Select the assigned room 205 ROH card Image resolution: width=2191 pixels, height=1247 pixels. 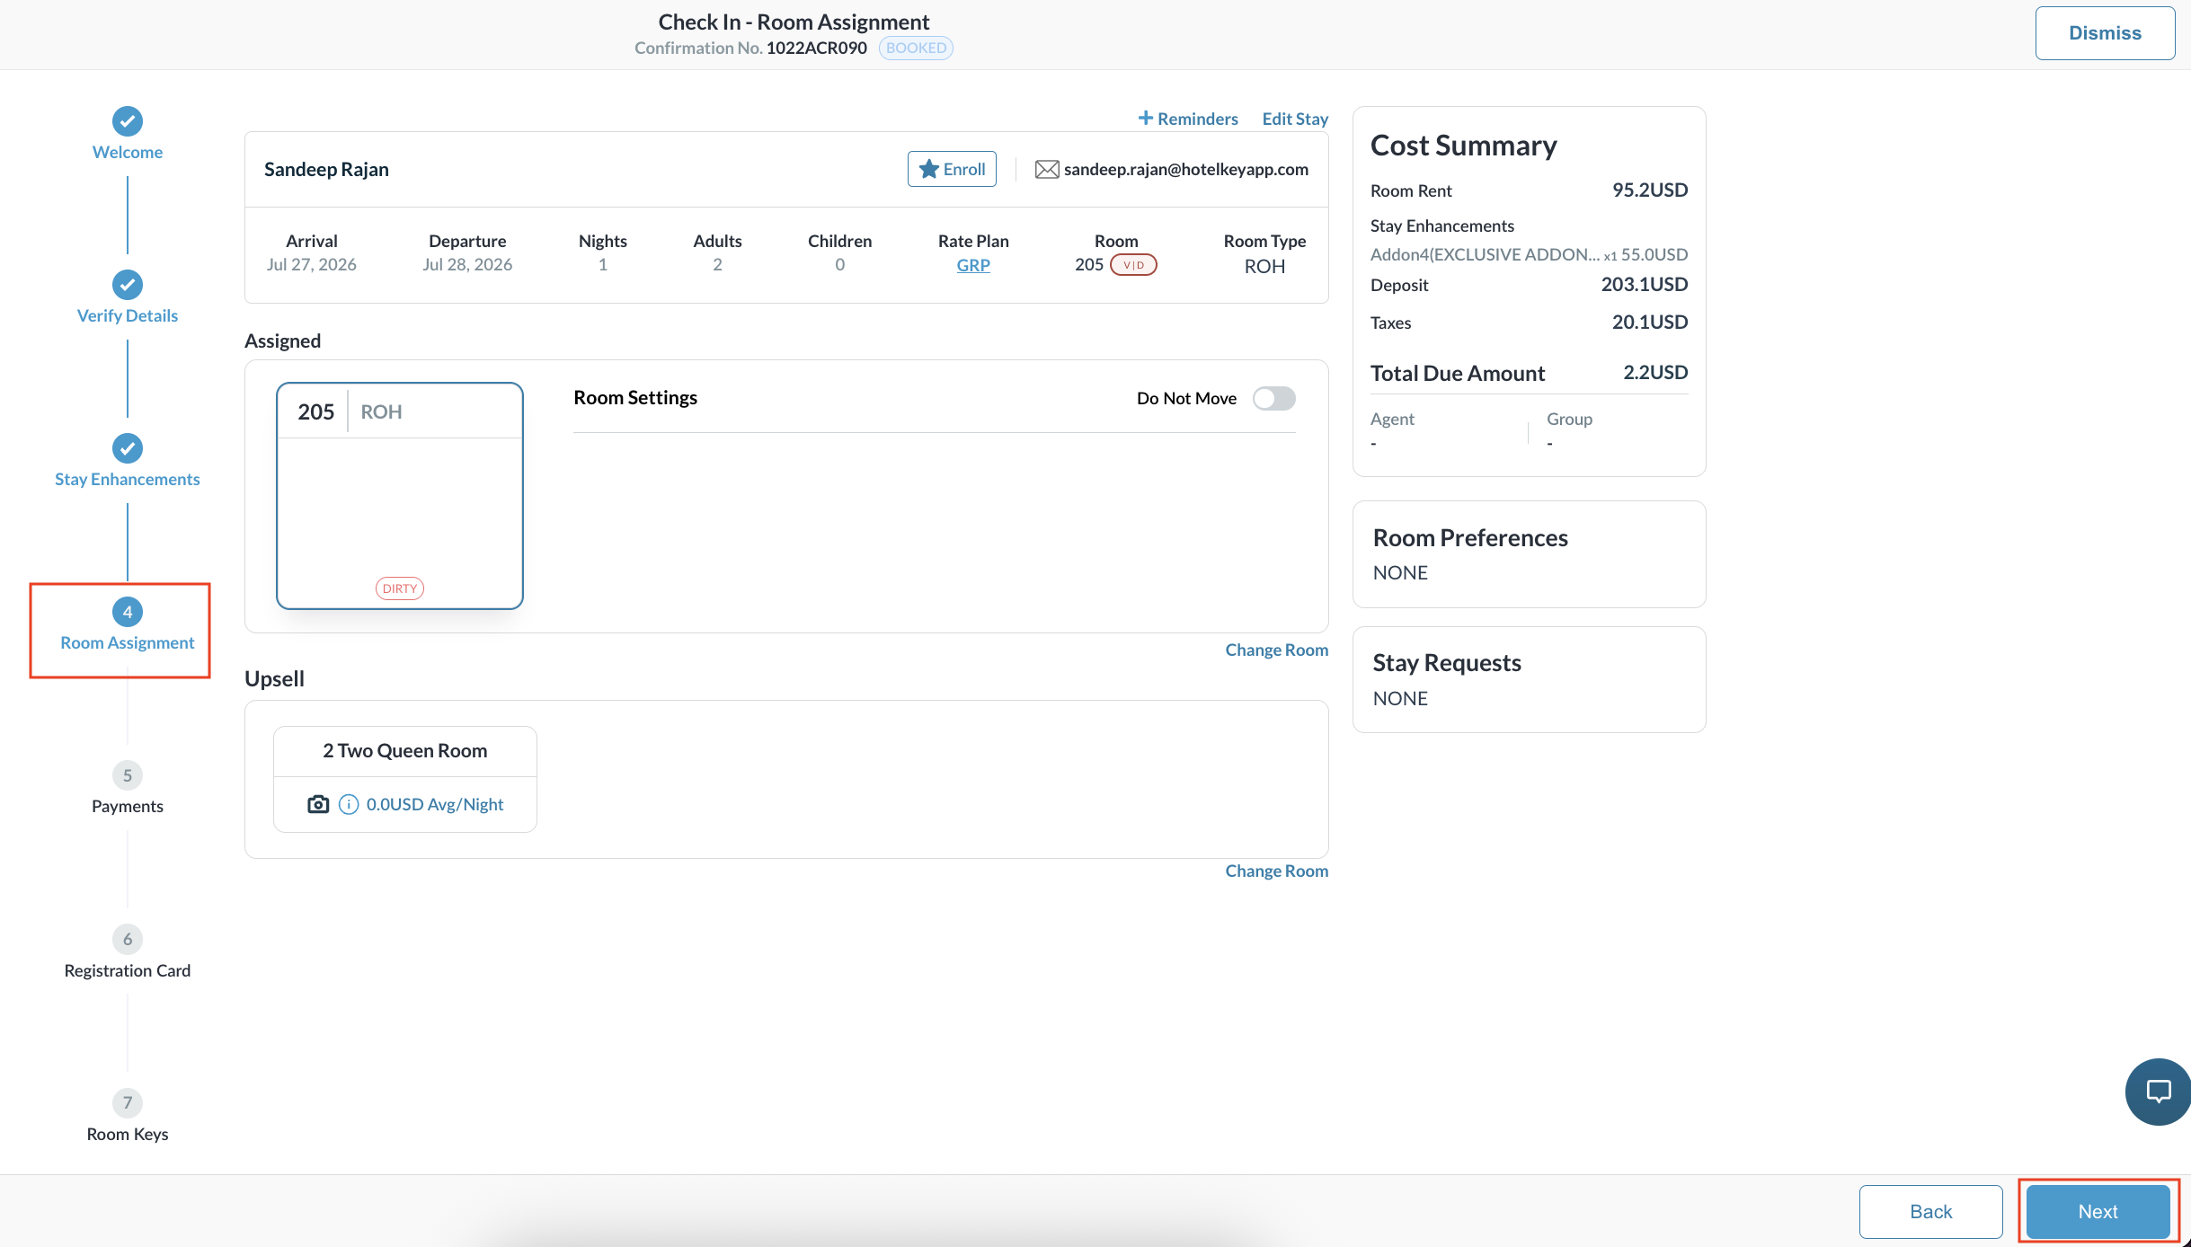click(400, 496)
